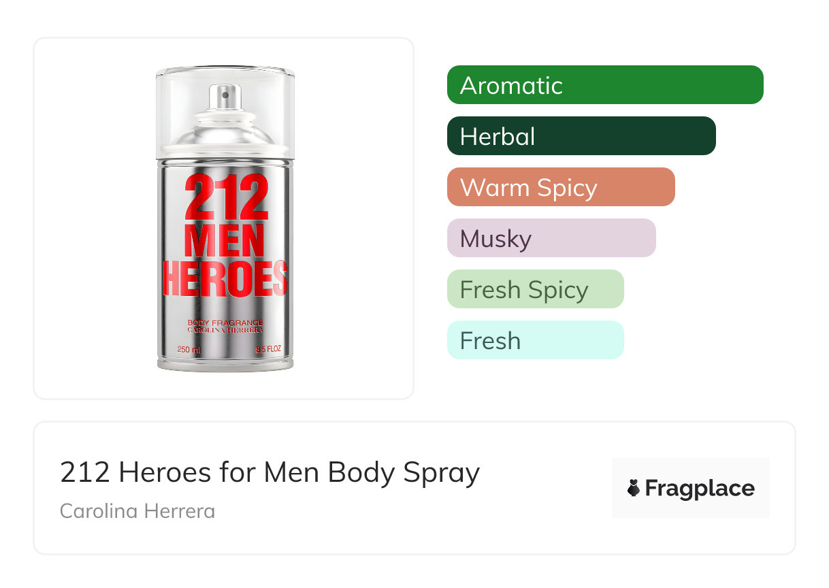Click the spray nozzle on the bottle
The image size is (829, 588).
pos(224,97)
